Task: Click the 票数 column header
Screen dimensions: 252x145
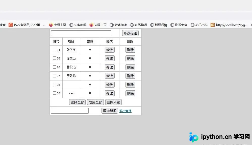Action: click(90, 41)
